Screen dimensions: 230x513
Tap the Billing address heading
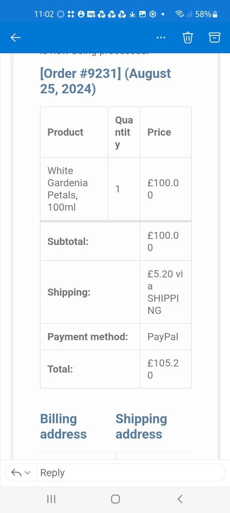point(63,426)
